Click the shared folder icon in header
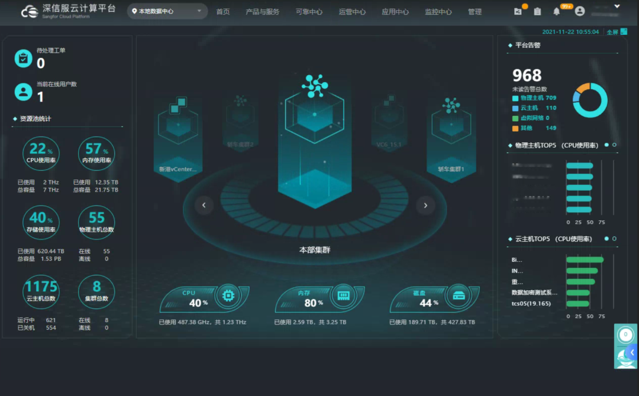Image resolution: width=639 pixels, height=396 pixels. pos(518,11)
